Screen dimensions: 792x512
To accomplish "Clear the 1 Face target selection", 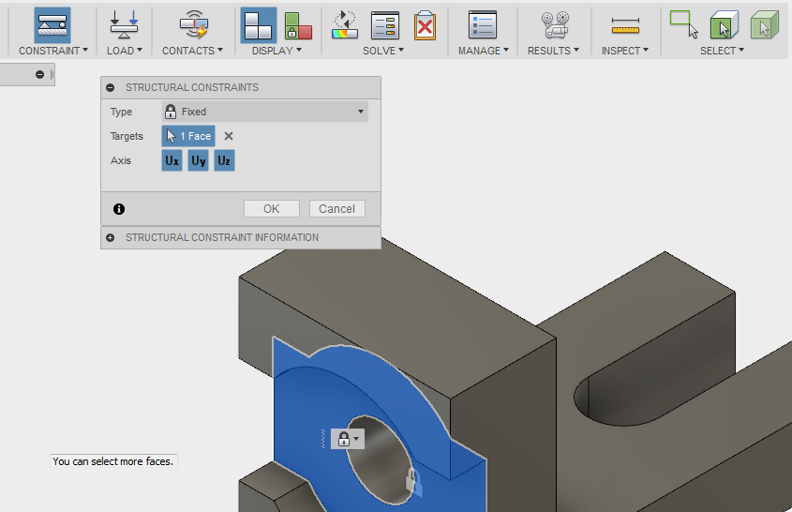I will point(229,136).
